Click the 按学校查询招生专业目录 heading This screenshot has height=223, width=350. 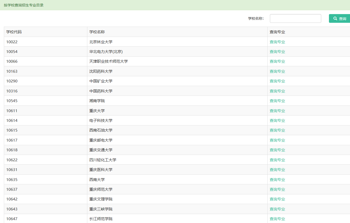(x=24, y=5)
